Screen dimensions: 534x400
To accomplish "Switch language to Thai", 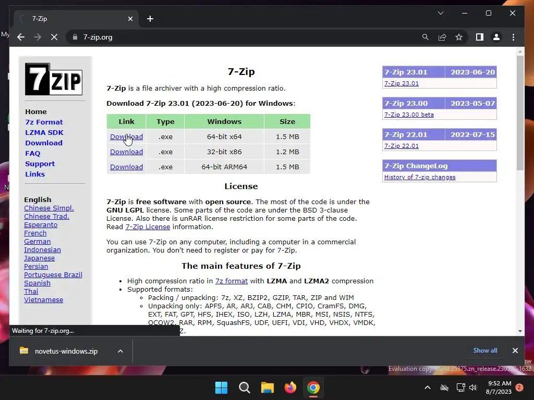I will point(31,292).
